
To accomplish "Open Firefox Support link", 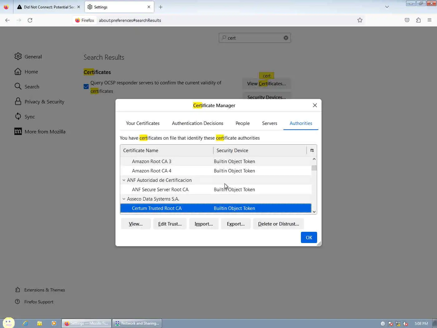I will pos(34,302).
